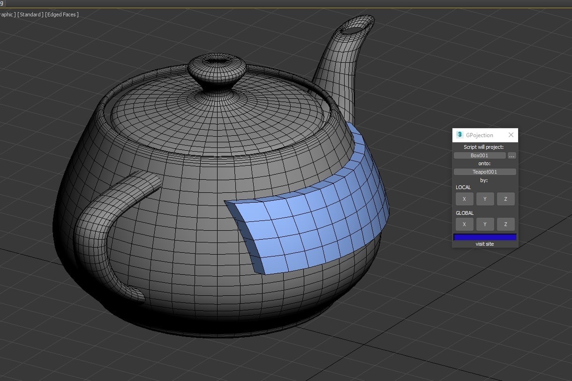Open the 'visit site' link

coord(485,244)
